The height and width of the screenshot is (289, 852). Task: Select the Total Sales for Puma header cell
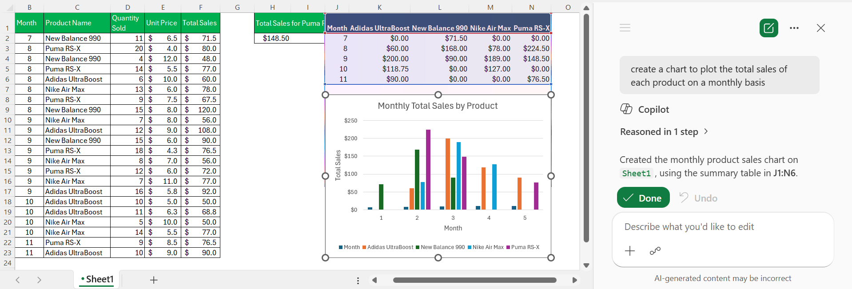pos(290,23)
